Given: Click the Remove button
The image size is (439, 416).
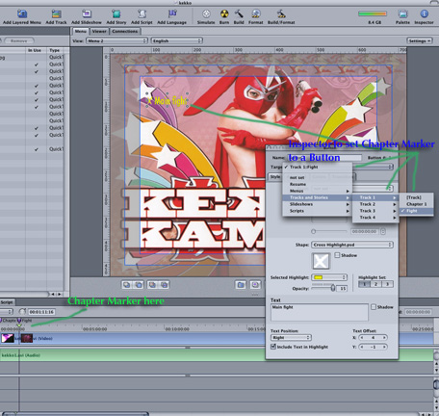Looking at the screenshot, I should pos(18,40).
